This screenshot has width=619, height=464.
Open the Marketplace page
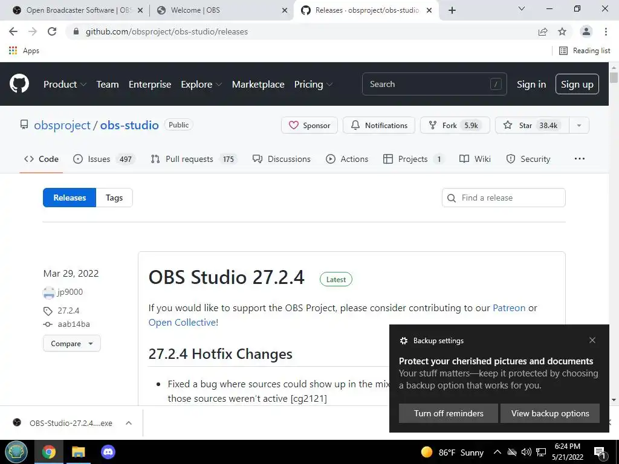258,84
